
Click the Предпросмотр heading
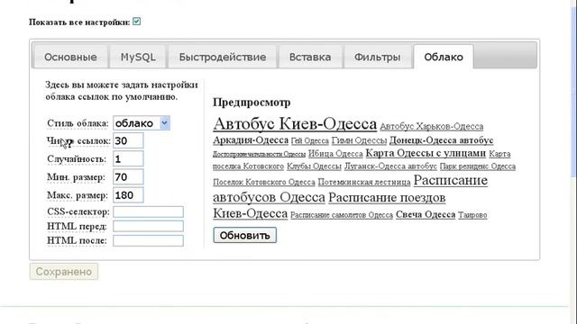pos(252,102)
